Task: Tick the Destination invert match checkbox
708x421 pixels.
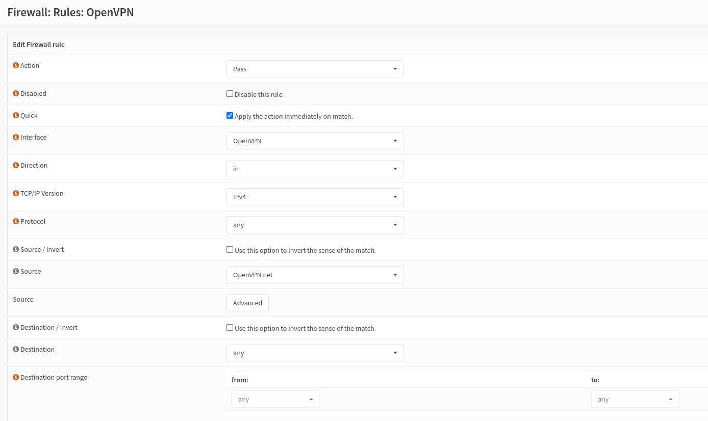Action: pyautogui.click(x=230, y=328)
